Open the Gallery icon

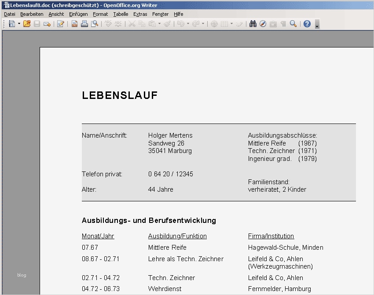coord(273,23)
